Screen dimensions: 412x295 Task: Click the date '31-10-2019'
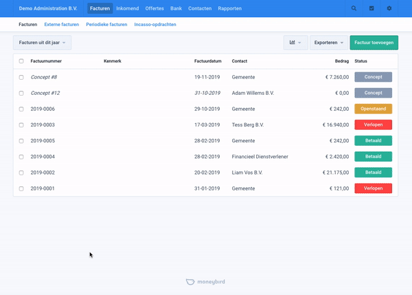pyautogui.click(x=207, y=93)
